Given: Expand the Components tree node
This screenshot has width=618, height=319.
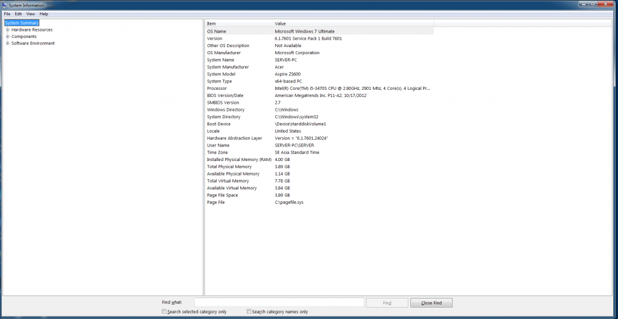Looking at the screenshot, I should (7, 36).
